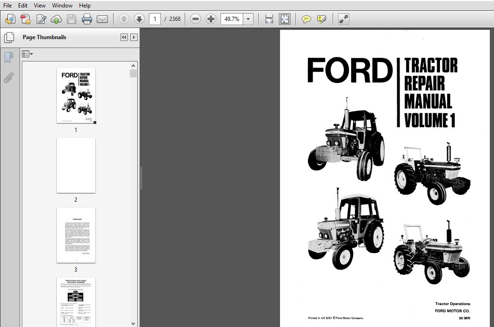Open the Edit menu
Screen dimensions: 494x327
pos(23,6)
